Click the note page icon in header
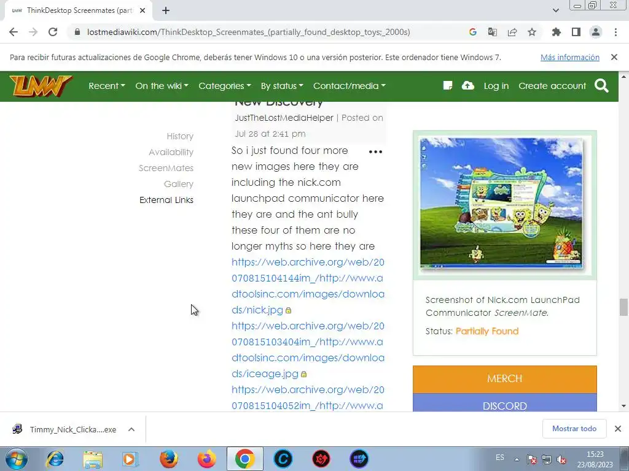 tap(448, 85)
